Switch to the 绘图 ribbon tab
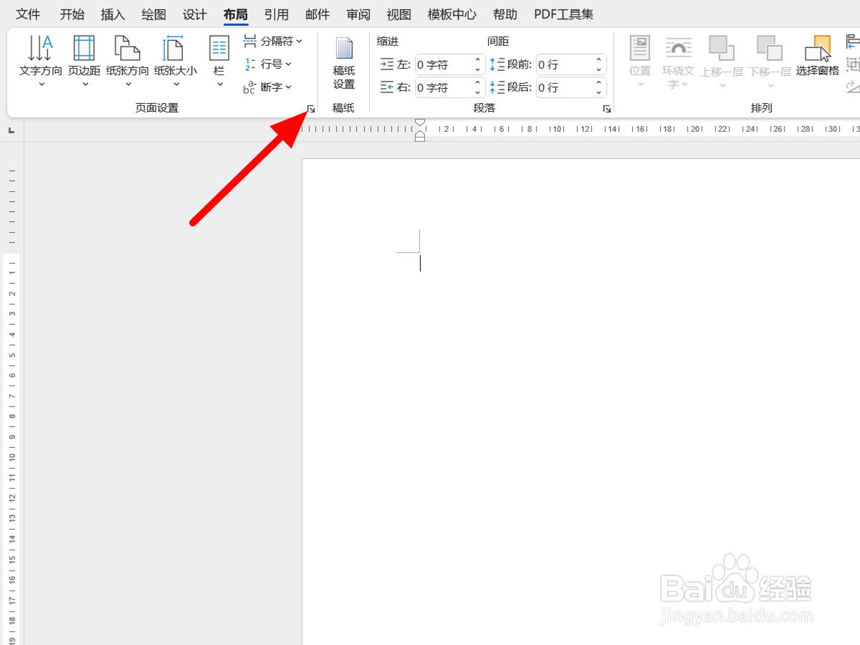860x645 pixels. [153, 14]
